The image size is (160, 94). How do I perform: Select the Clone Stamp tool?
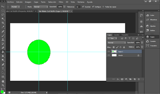click(x=3, y=40)
